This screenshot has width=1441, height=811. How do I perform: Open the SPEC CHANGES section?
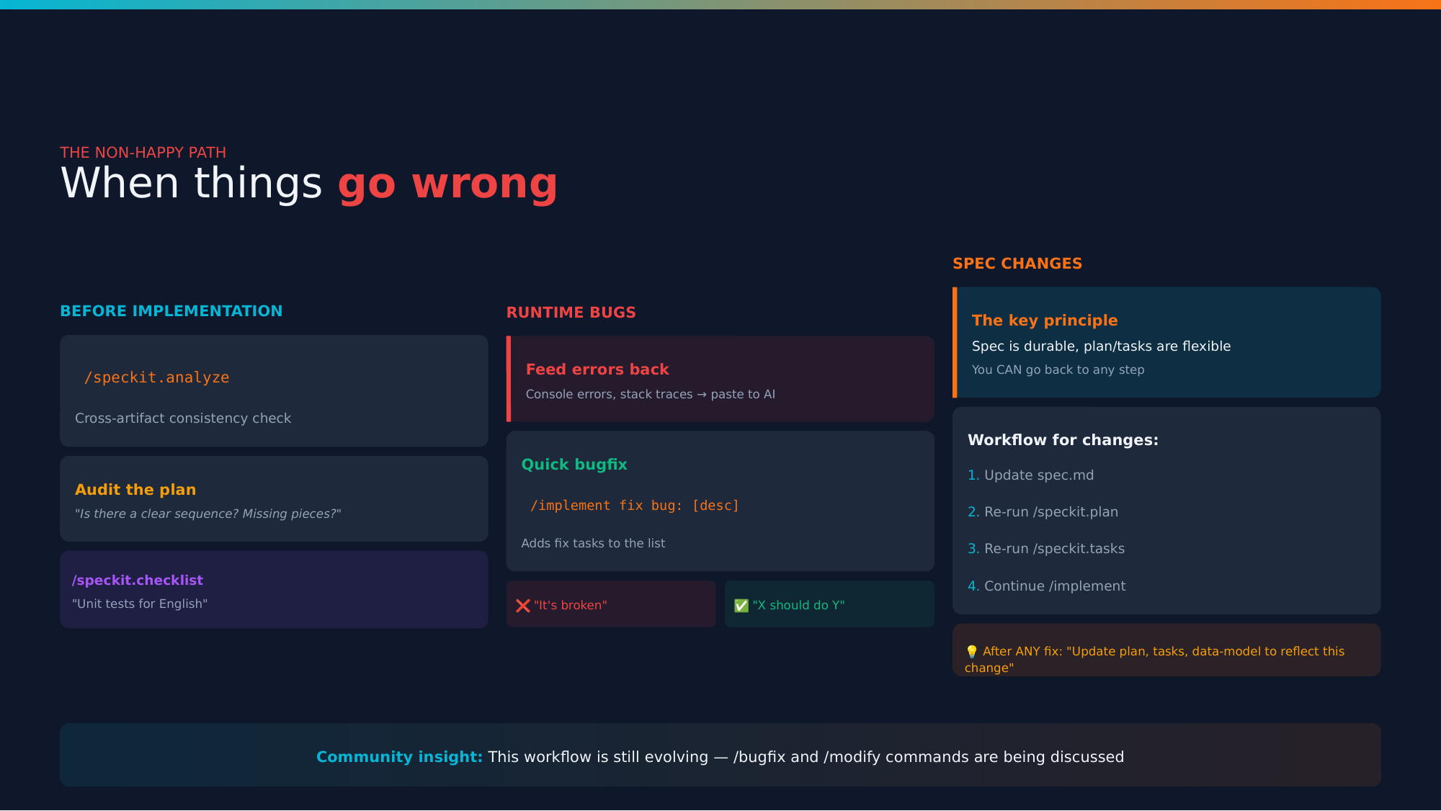click(x=1017, y=263)
